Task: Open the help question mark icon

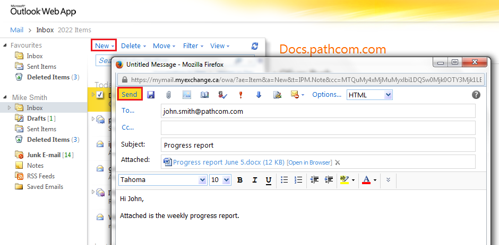Action: (x=476, y=95)
